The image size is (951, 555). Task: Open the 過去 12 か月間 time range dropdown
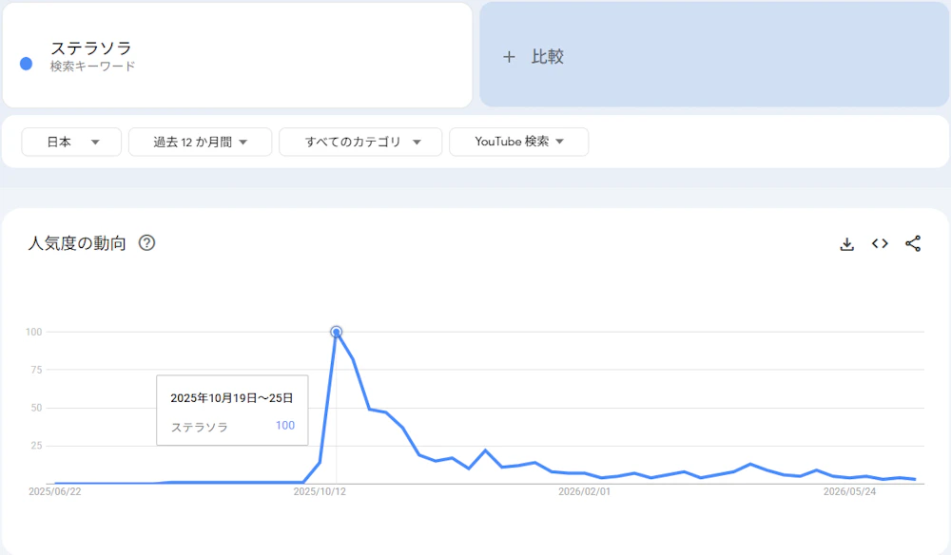200,142
